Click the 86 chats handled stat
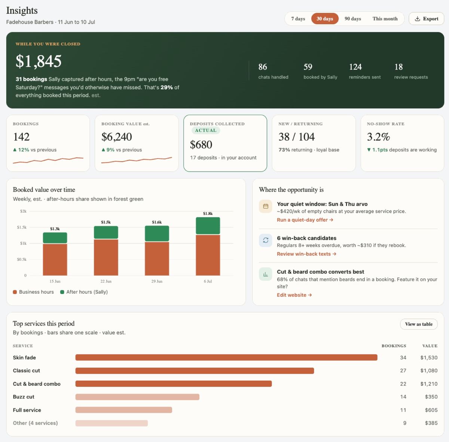The height and width of the screenshot is (442, 449). (273, 71)
